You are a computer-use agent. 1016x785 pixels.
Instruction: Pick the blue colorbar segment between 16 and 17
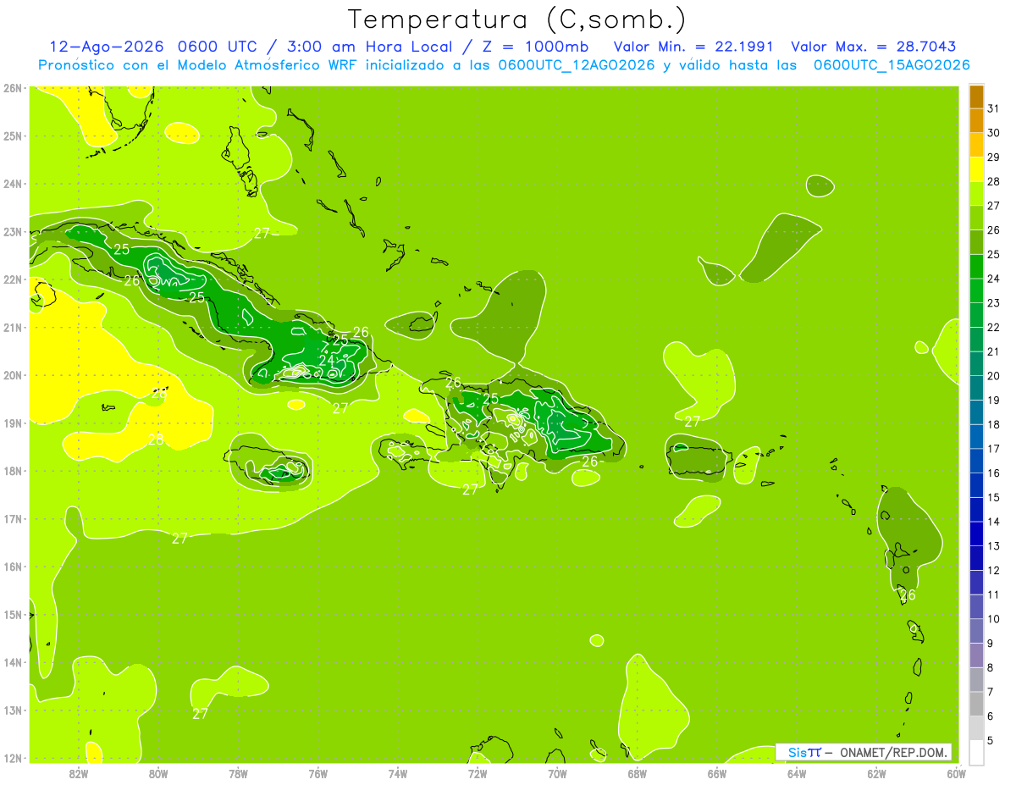(976, 461)
